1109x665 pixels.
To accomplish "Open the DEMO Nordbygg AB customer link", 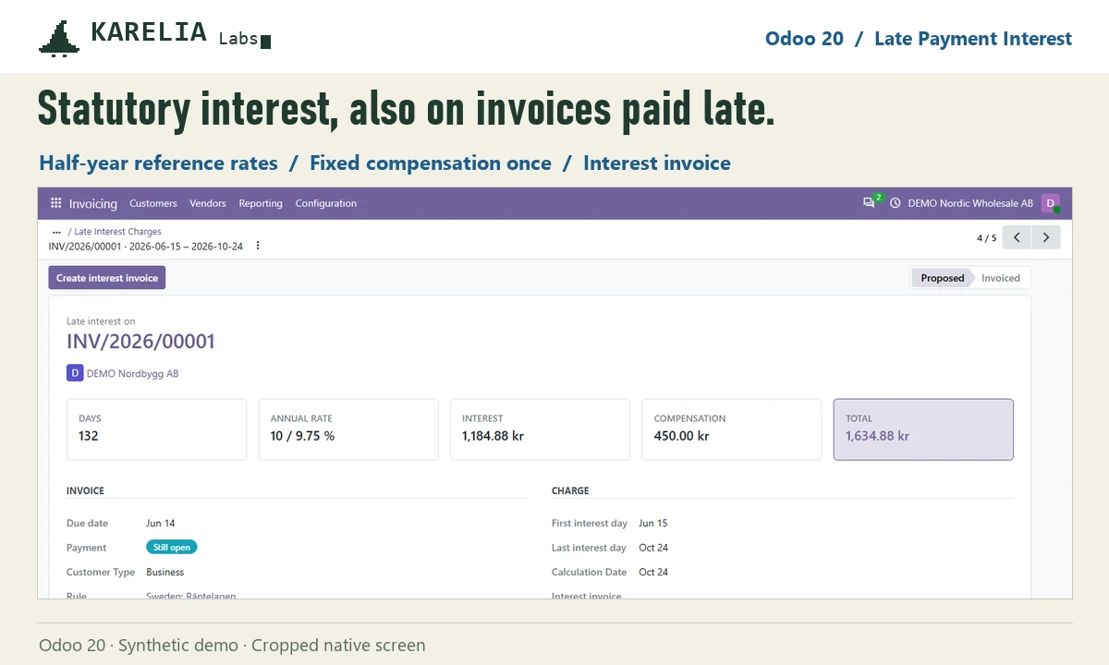I will tap(132, 374).
